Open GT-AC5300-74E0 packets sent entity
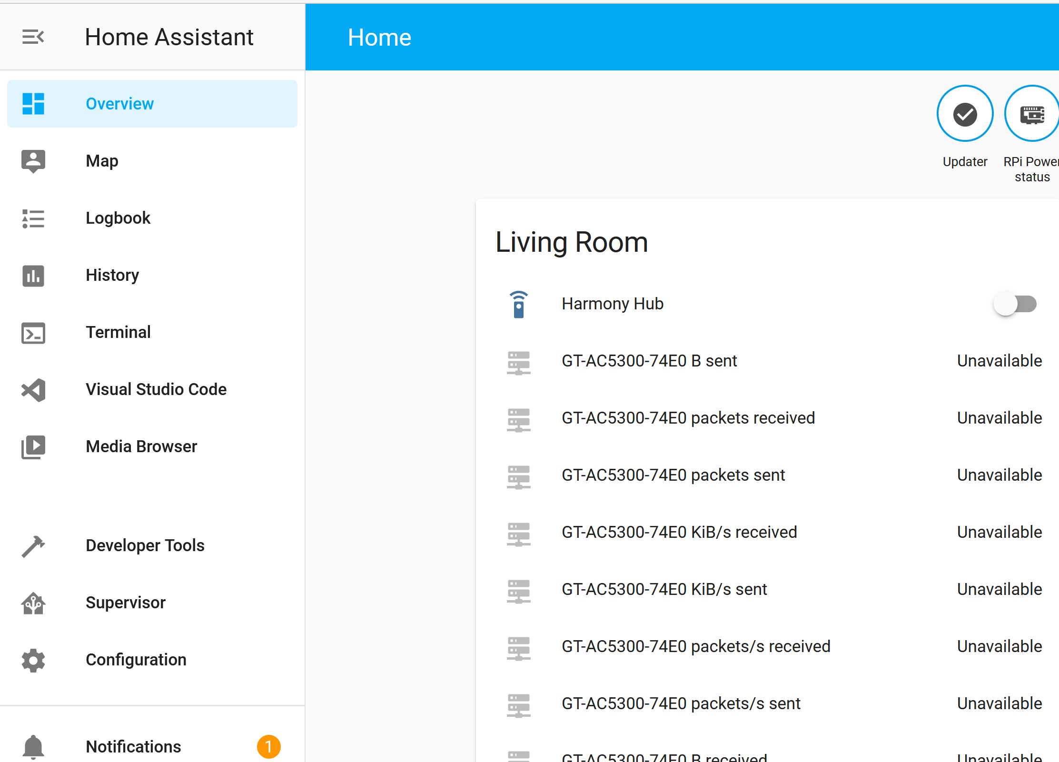Image resolution: width=1059 pixels, height=762 pixels. pos(673,475)
